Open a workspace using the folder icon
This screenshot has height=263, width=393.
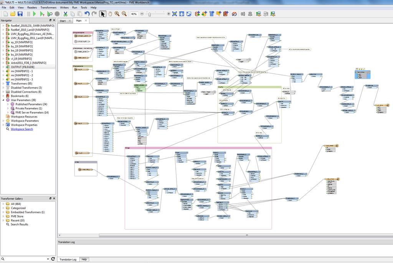coord(13,14)
